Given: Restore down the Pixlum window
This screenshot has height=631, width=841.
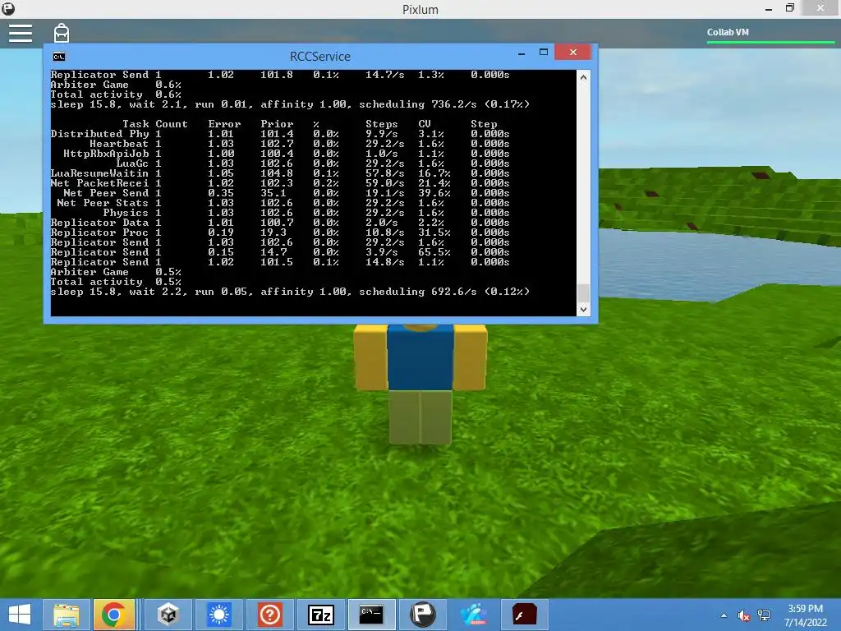Looking at the screenshot, I should click(789, 8).
